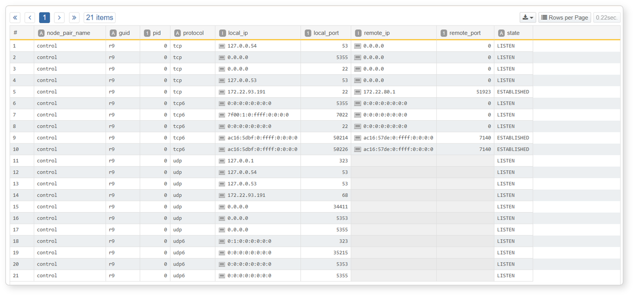Click IP type icon beside remote_ip header
The width and height of the screenshot is (634, 296).
pos(358,33)
